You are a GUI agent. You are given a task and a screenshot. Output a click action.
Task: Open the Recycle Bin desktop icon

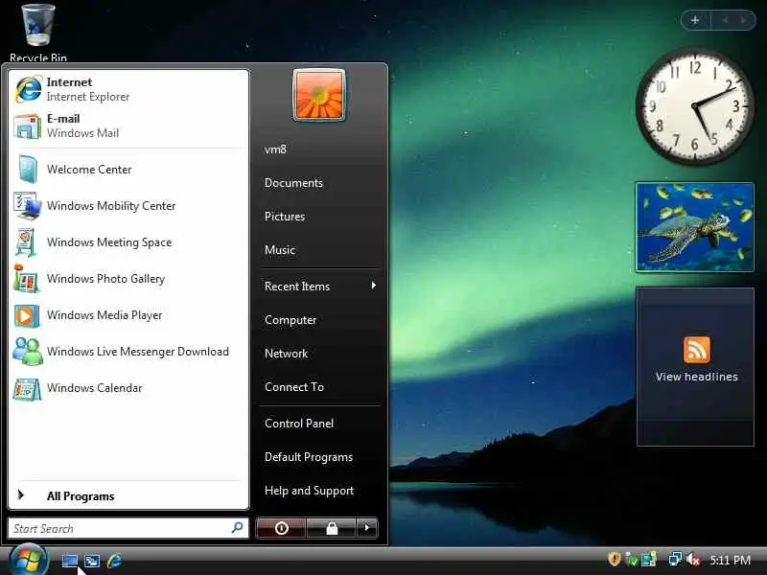(x=38, y=32)
